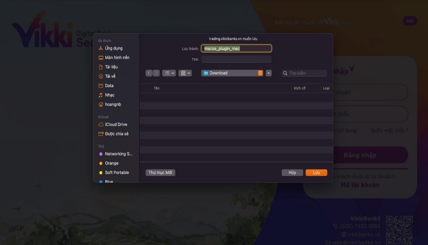Open the Nhạc sidebar folder
The width and height of the screenshot is (428, 245).
(x=109, y=95)
